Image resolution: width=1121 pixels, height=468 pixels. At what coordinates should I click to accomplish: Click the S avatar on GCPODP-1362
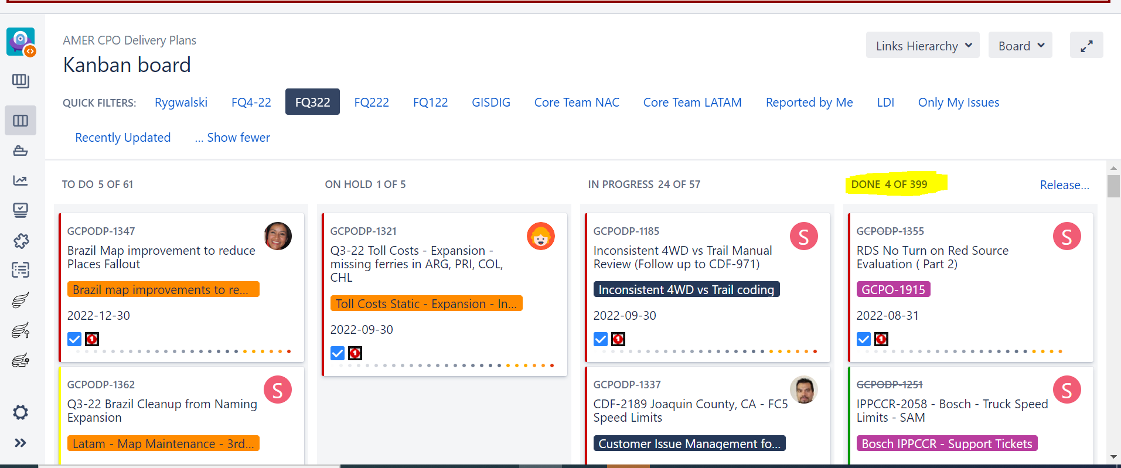(278, 390)
